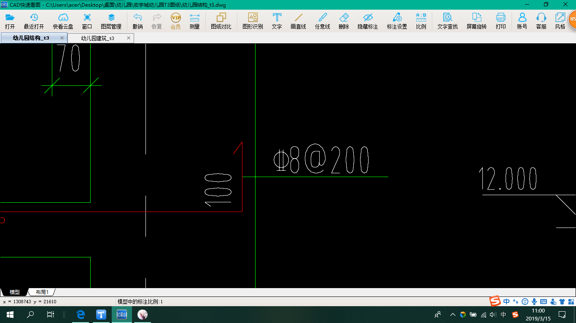This screenshot has height=323, width=576.
Task: Open 快看云盘 cloud drive
Action: tap(63, 21)
